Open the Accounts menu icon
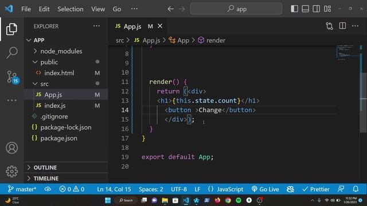 tap(11, 148)
